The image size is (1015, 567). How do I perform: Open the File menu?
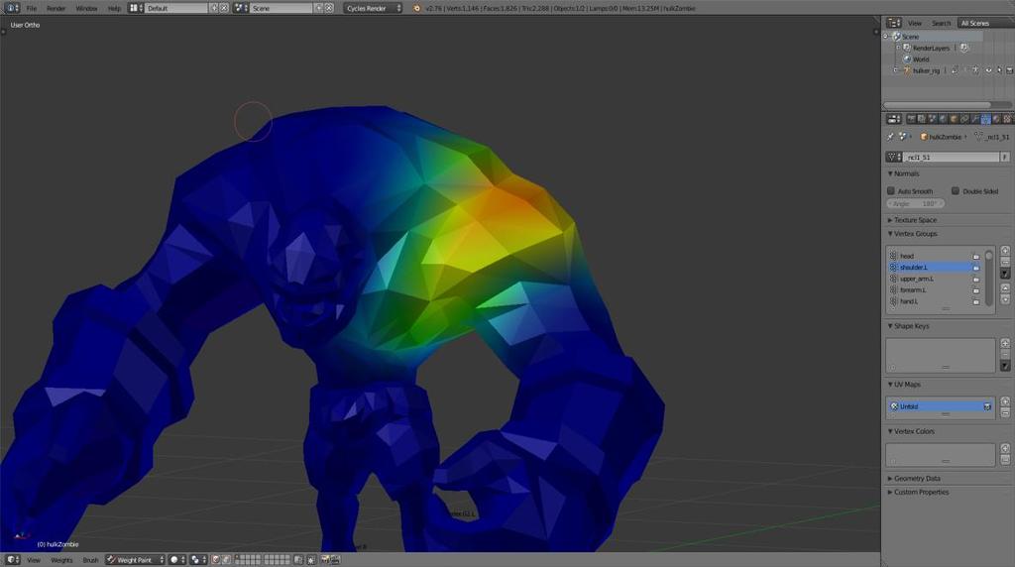tap(31, 8)
